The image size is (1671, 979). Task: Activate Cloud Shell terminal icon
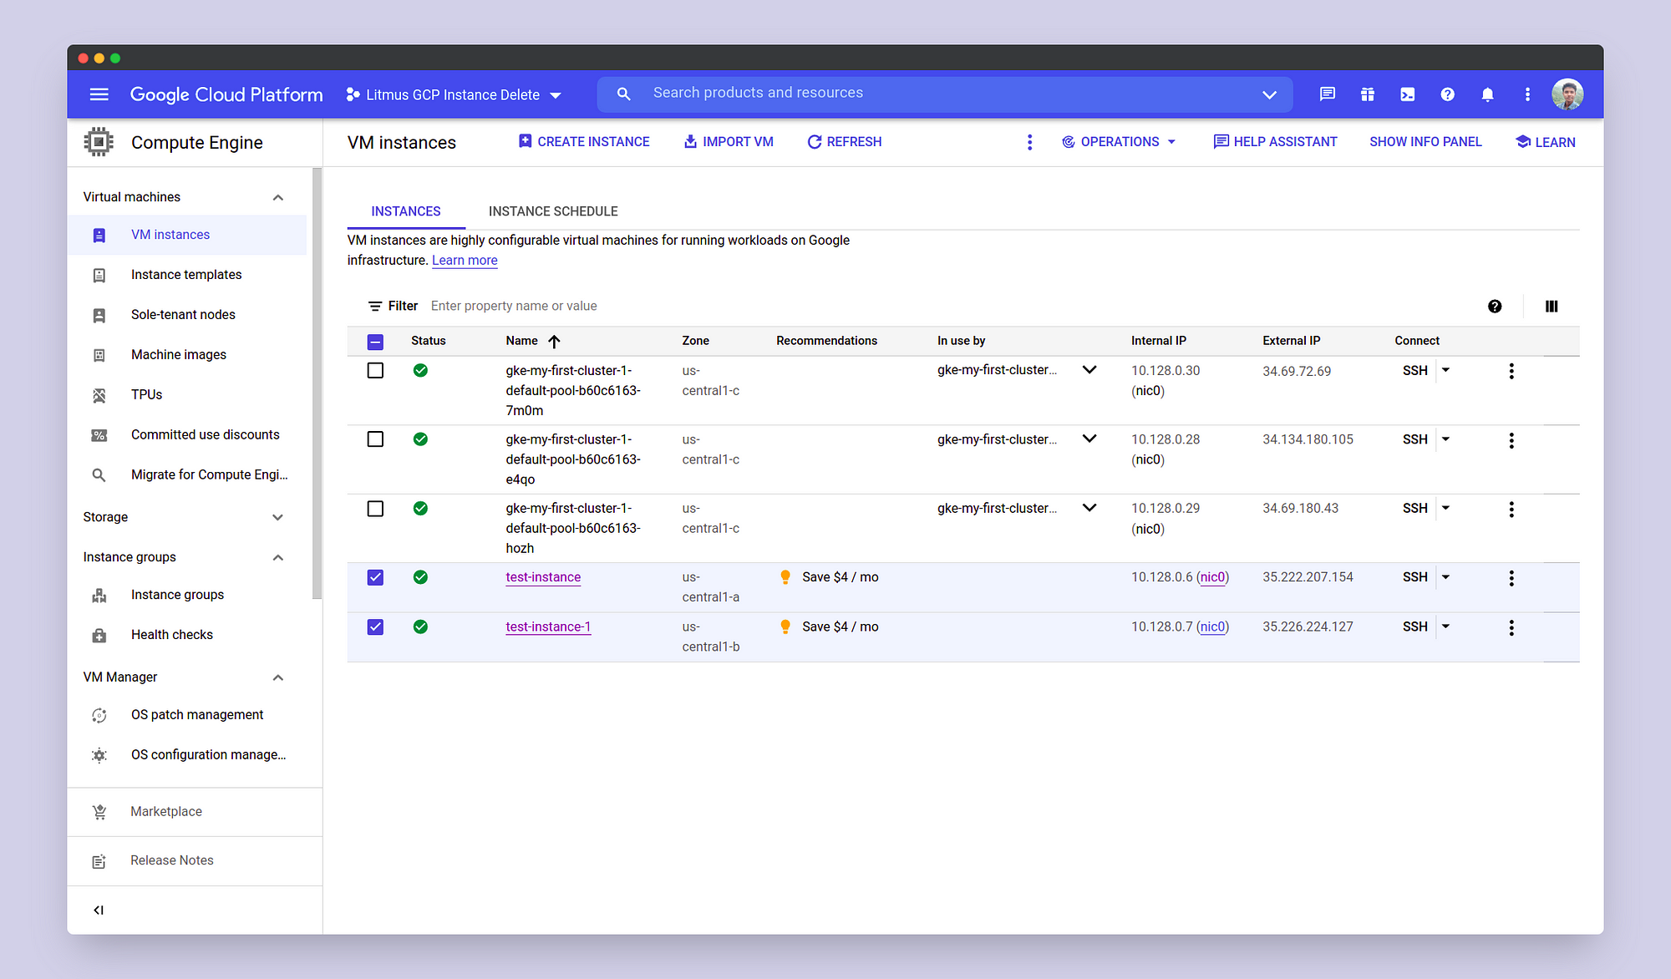(1408, 94)
